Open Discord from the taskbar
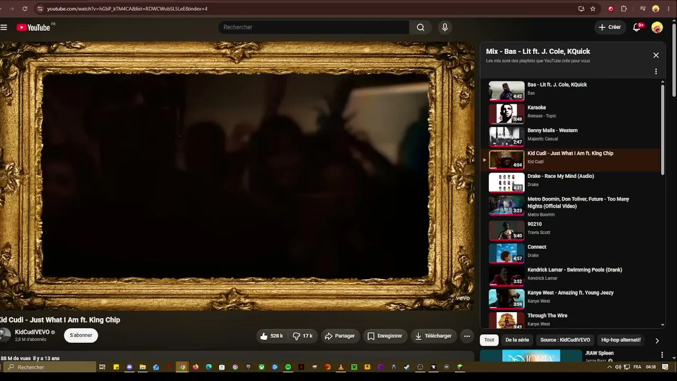This screenshot has height=381, width=677. [130, 367]
